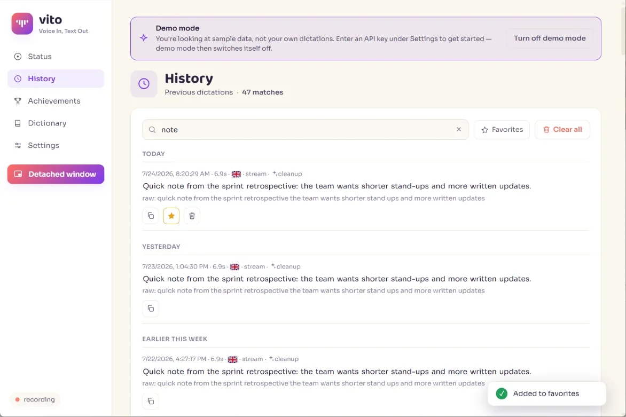
Task: Toggle the Favorites filter
Action: (x=502, y=130)
